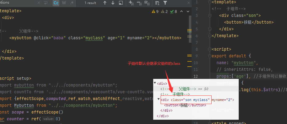The width and height of the screenshot is (287, 124).
Task: Click name: "mybutton" line
Action: click(x=237, y=63)
